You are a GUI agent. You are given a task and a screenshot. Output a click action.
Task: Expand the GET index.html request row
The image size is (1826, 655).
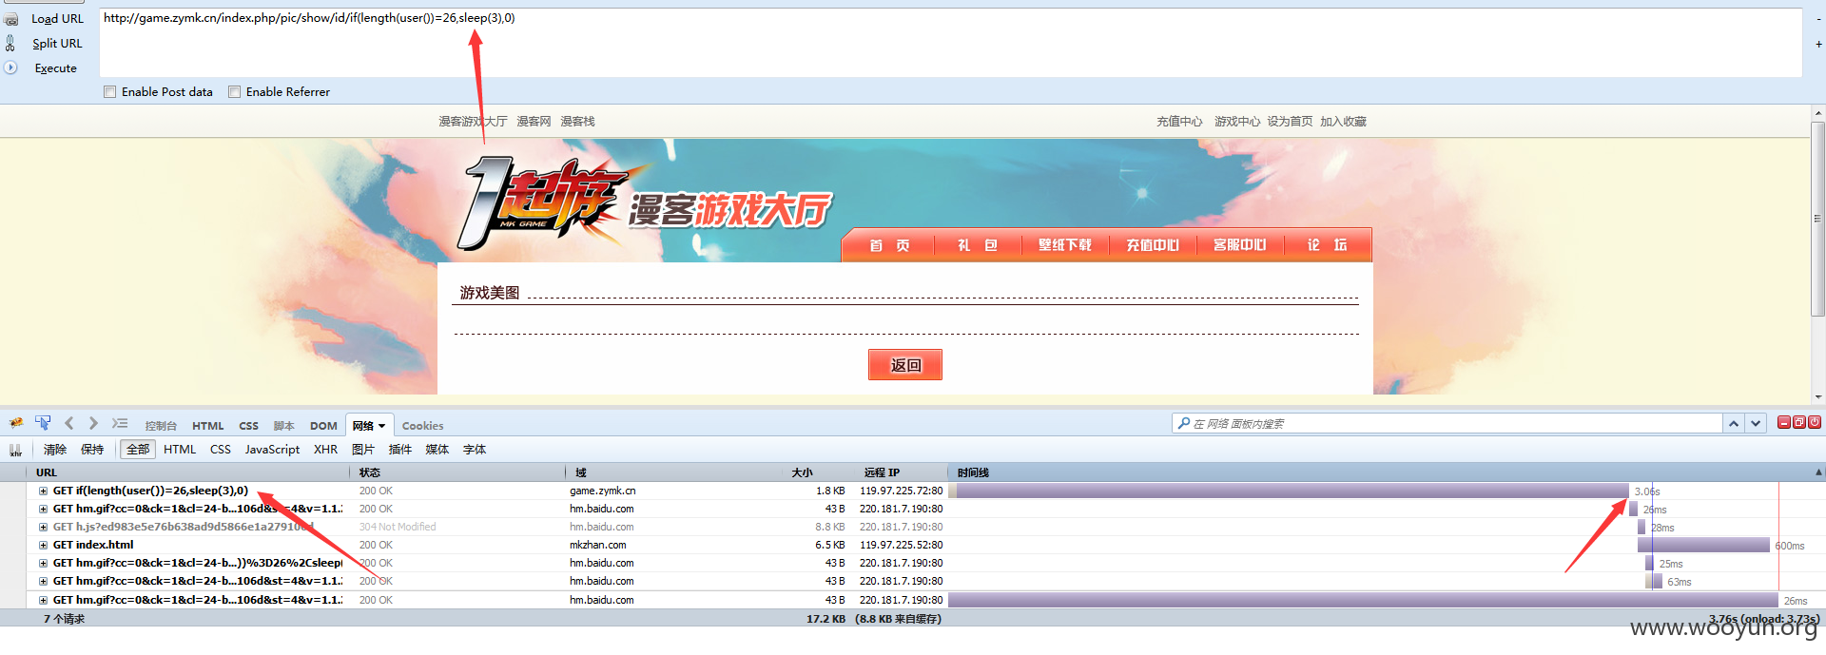(43, 546)
